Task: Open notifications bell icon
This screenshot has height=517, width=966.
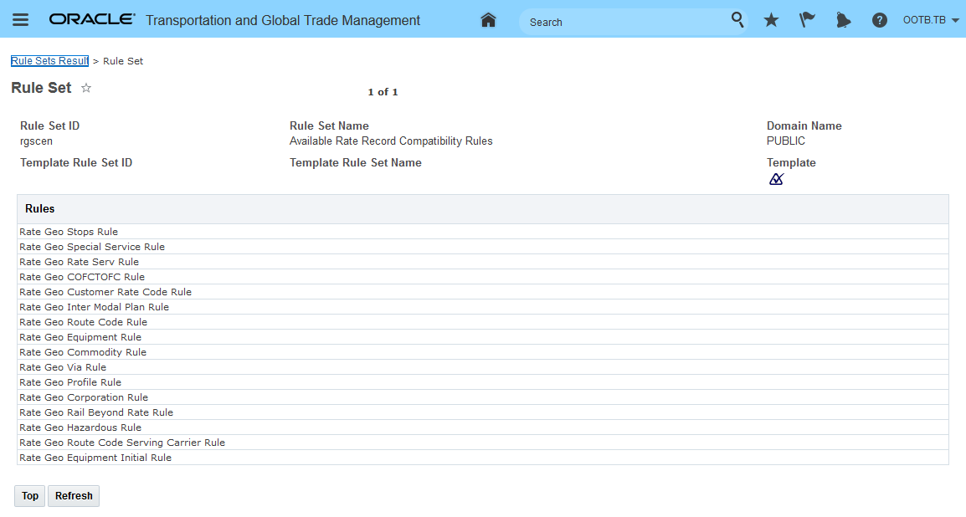Action: (843, 20)
